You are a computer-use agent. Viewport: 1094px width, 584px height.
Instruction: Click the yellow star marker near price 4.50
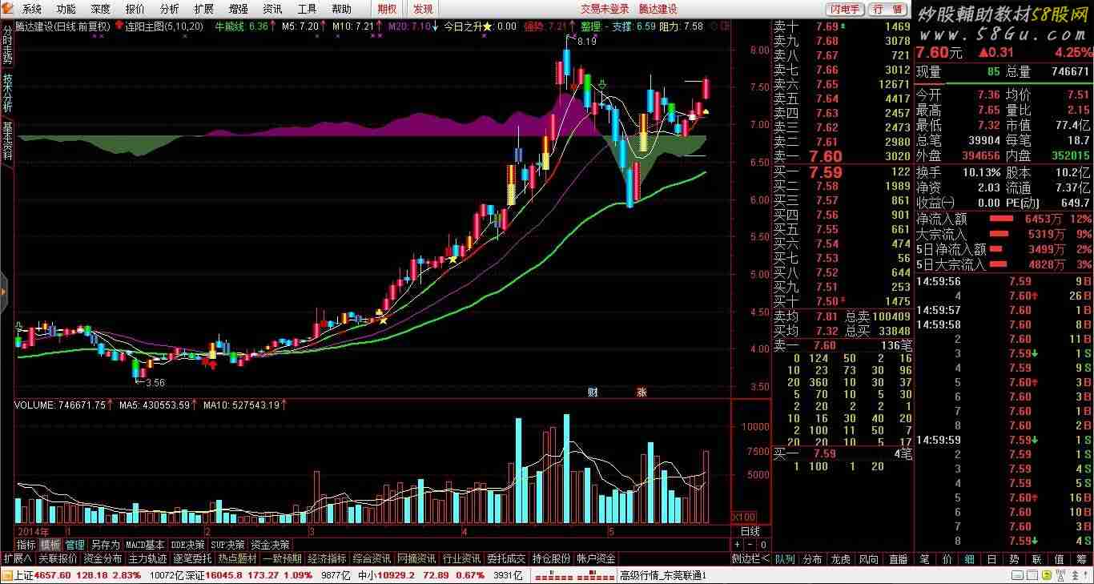point(384,320)
